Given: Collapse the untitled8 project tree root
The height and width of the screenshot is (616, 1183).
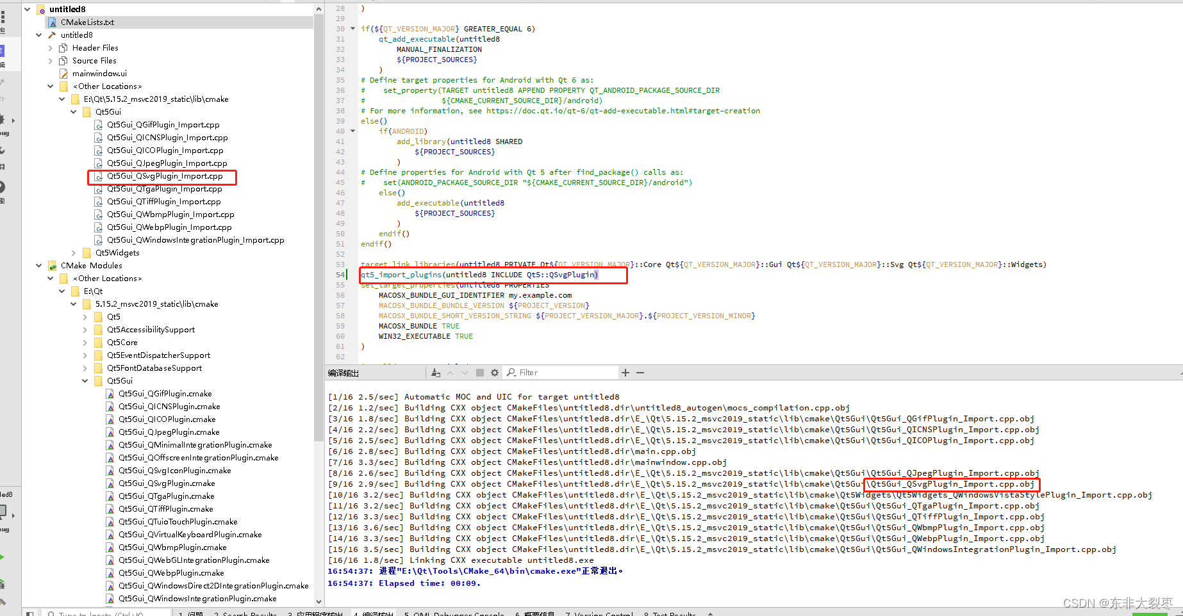Looking at the screenshot, I should click(x=27, y=9).
